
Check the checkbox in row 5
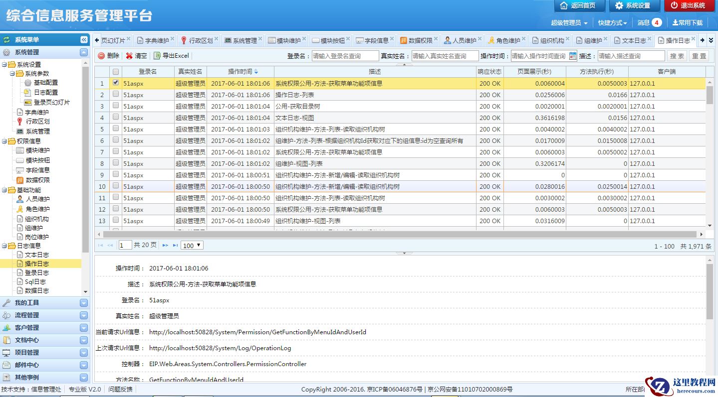tap(116, 129)
